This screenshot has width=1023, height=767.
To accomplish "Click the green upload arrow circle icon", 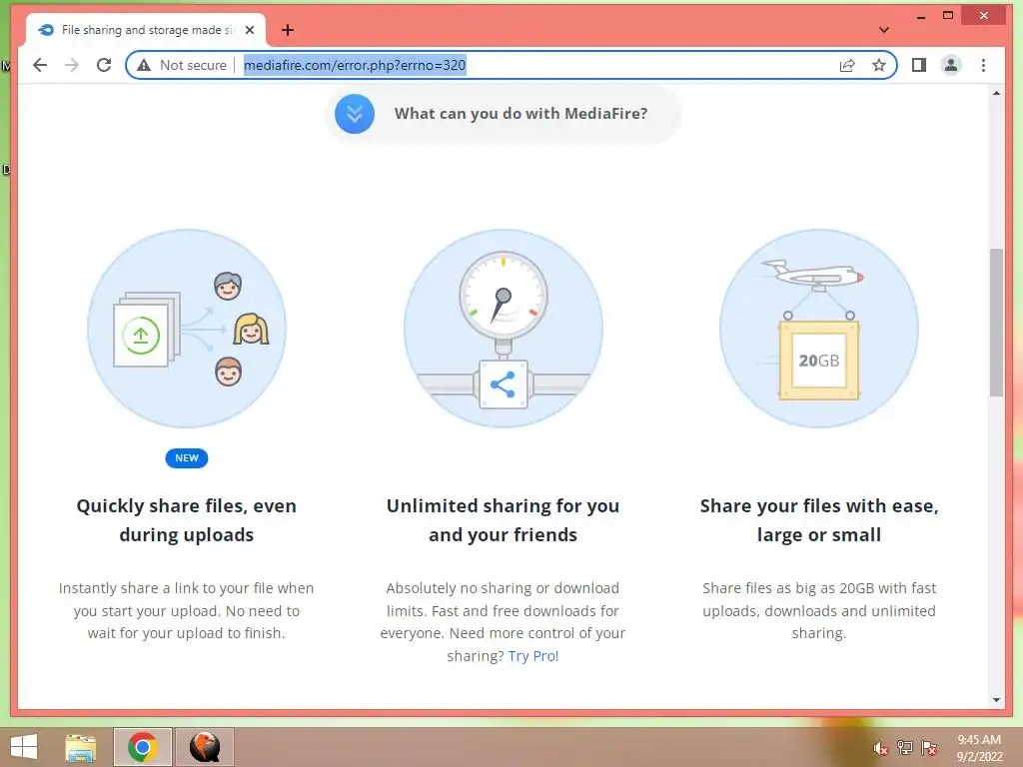I will coord(141,336).
